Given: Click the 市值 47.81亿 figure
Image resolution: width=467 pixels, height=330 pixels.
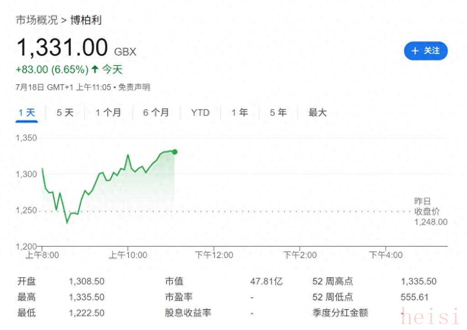Looking at the screenshot, I should 266,281.
